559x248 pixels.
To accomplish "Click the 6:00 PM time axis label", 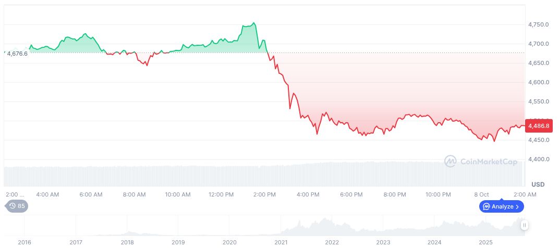I will point(351,194).
